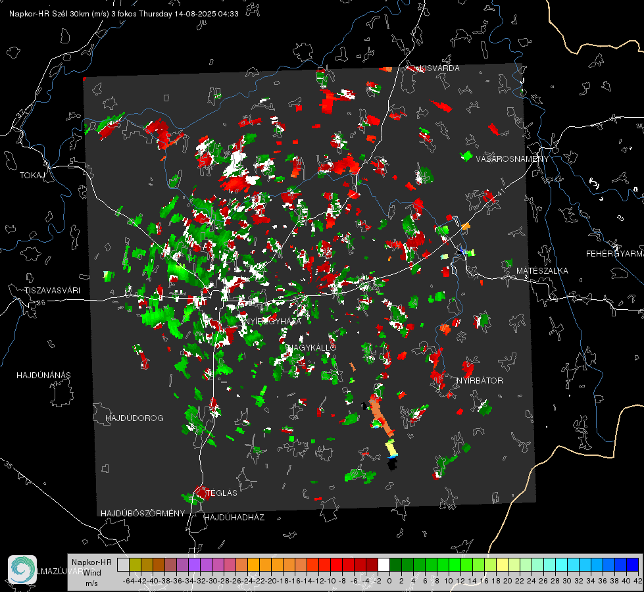Select the NAGYKÁLLÓ town label
The width and height of the screenshot is (644, 592).
(312, 347)
